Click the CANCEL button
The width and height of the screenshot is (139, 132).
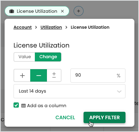coord(65,117)
